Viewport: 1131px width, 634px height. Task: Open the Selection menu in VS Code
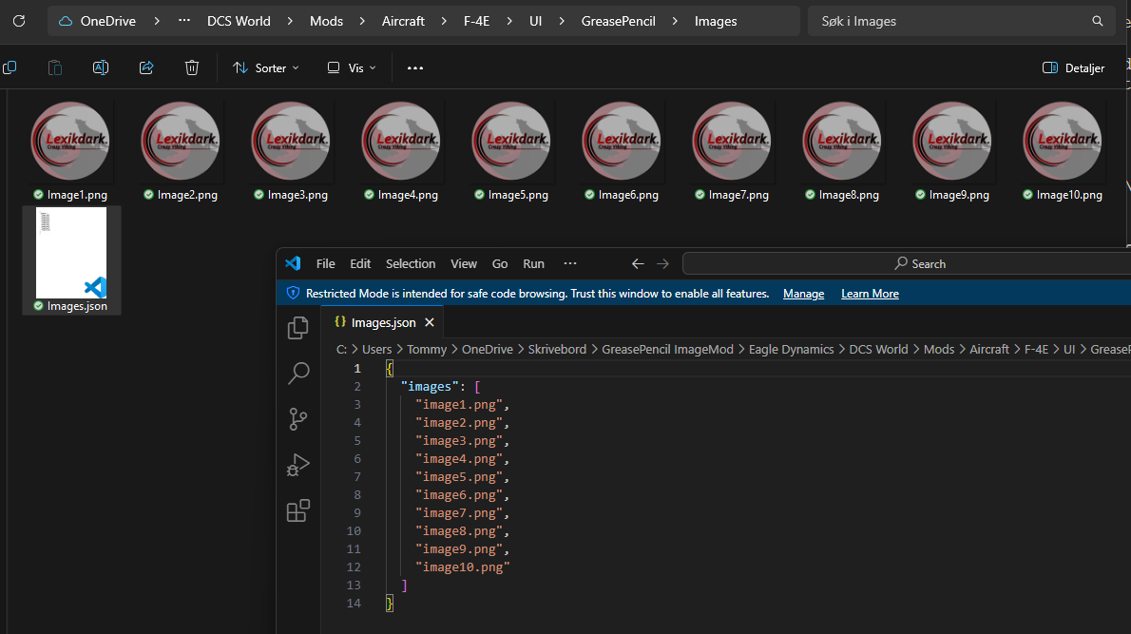click(x=411, y=264)
